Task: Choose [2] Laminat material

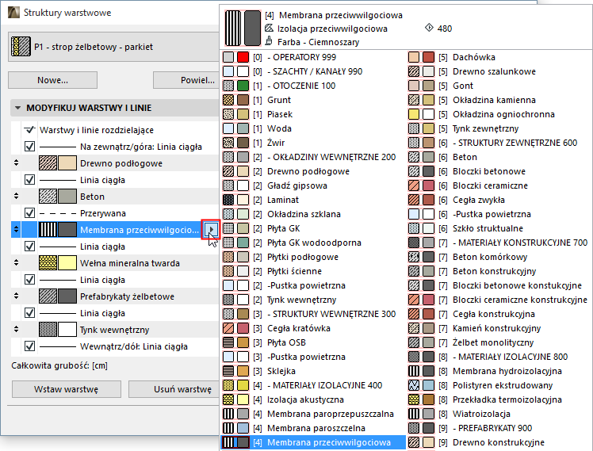Action: tap(314, 200)
